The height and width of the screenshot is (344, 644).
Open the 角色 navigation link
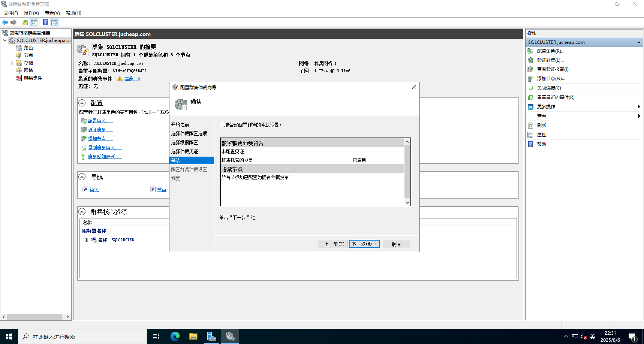tap(94, 190)
